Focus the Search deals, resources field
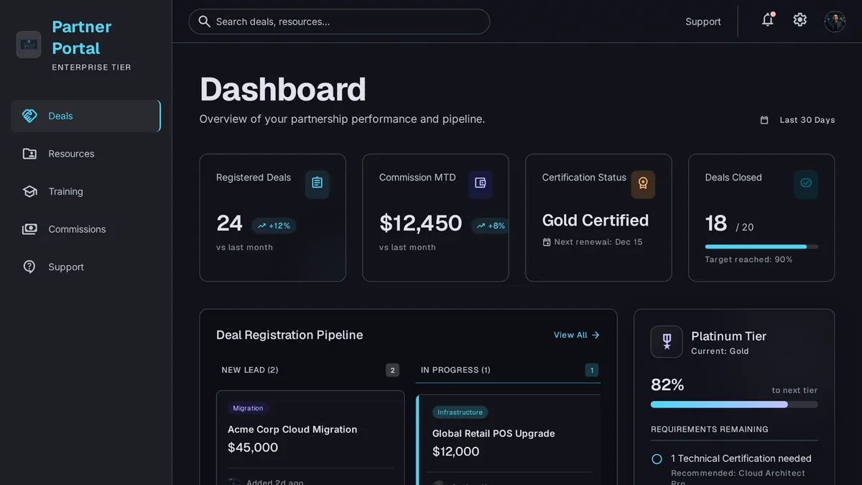The height and width of the screenshot is (485, 862). 339,22
